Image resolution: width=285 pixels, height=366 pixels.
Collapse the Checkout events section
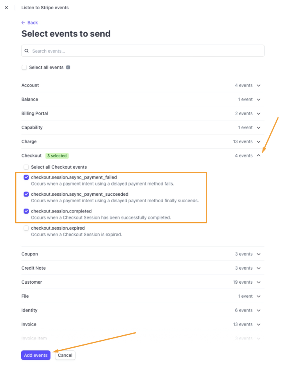click(x=259, y=155)
